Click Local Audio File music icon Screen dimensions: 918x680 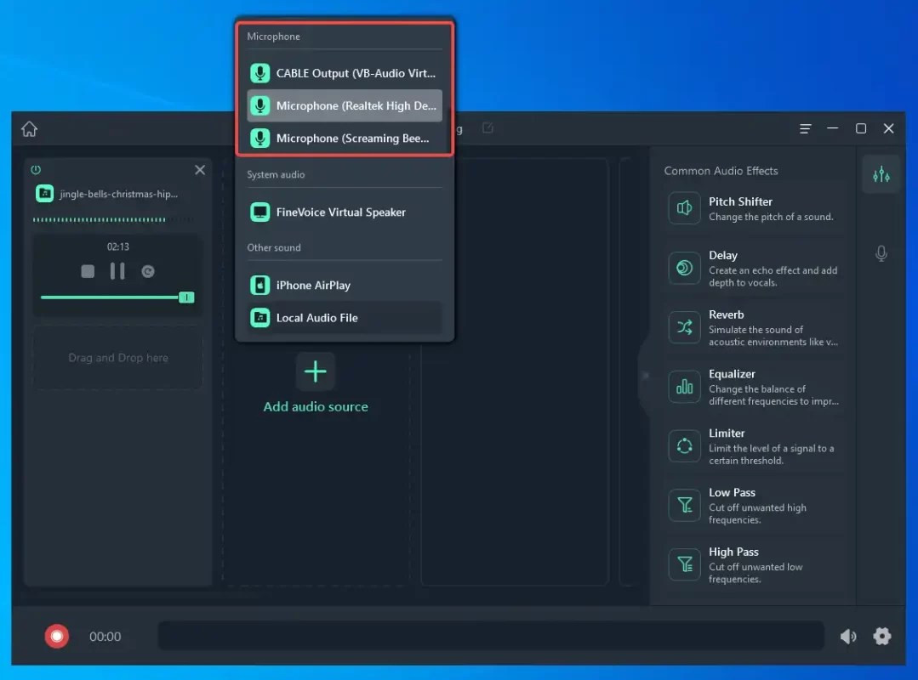[x=260, y=318]
